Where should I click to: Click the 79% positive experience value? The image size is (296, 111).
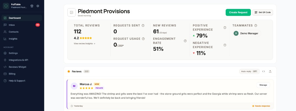point(202,35)
